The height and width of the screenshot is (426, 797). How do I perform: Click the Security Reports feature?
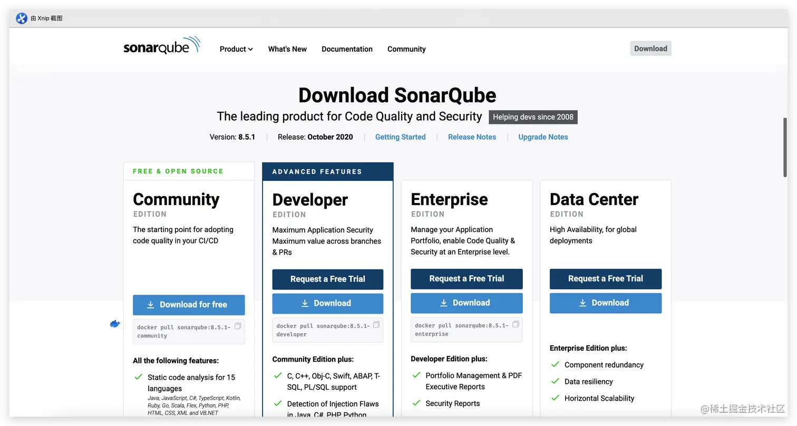click(x=453, y=403)
